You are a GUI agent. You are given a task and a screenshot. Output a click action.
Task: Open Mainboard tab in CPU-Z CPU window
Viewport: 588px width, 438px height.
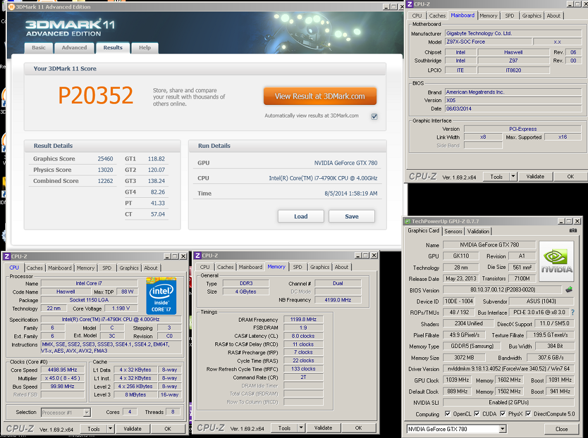click(x=60, y=268)
